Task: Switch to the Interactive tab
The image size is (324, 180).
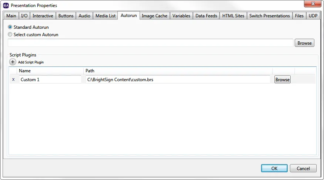Action: coord(43,16)
